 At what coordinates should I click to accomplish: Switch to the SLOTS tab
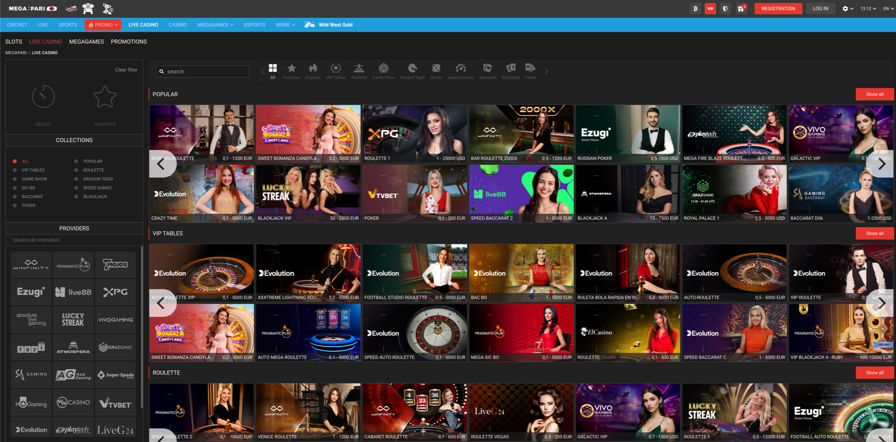pyautogui.click(x=14, y=42)
